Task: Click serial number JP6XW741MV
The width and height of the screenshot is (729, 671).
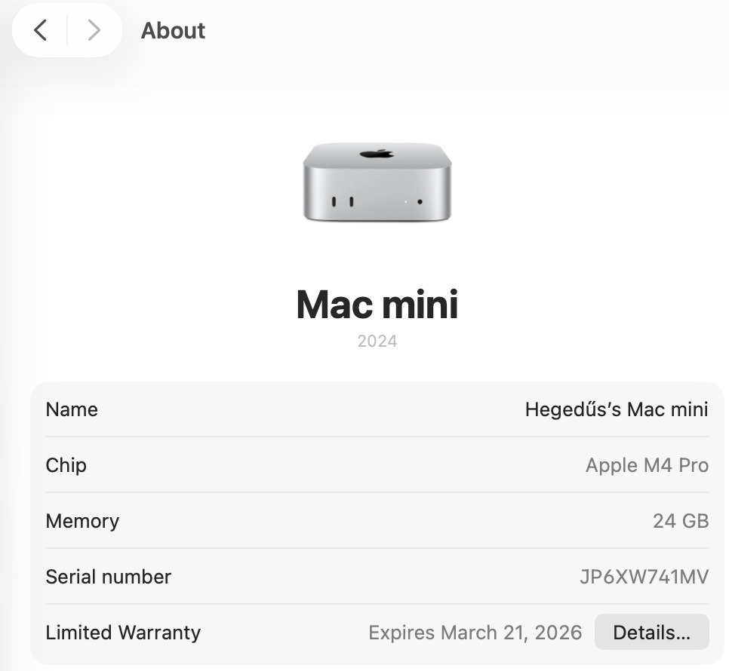Action: coord(644,577)
